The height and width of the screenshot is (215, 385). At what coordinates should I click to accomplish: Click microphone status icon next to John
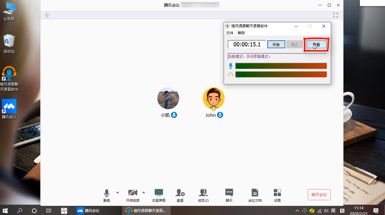(x=220, y=115)
